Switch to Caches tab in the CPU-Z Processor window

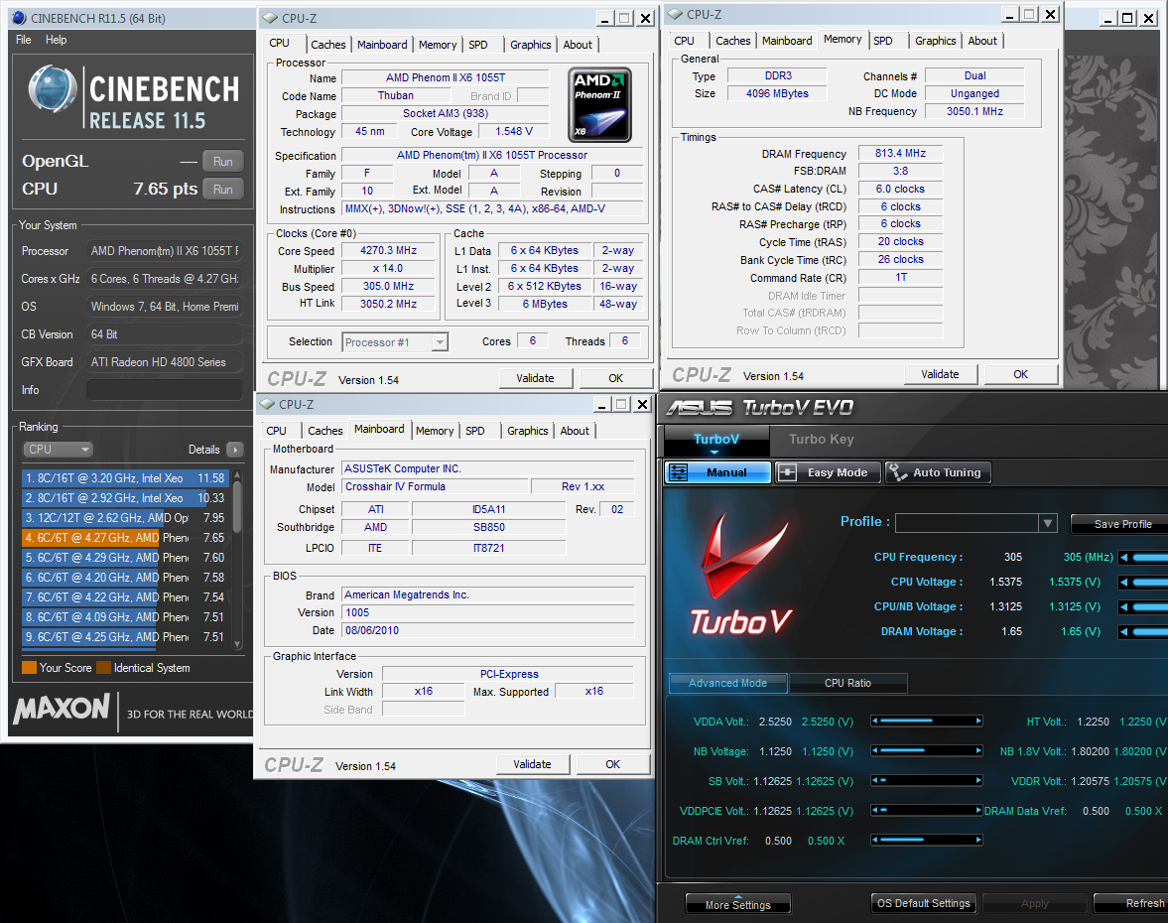tap(328, 45)
